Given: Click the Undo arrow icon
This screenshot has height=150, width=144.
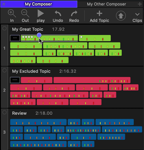Looking at the screenshot, I should tap(58, 14).
